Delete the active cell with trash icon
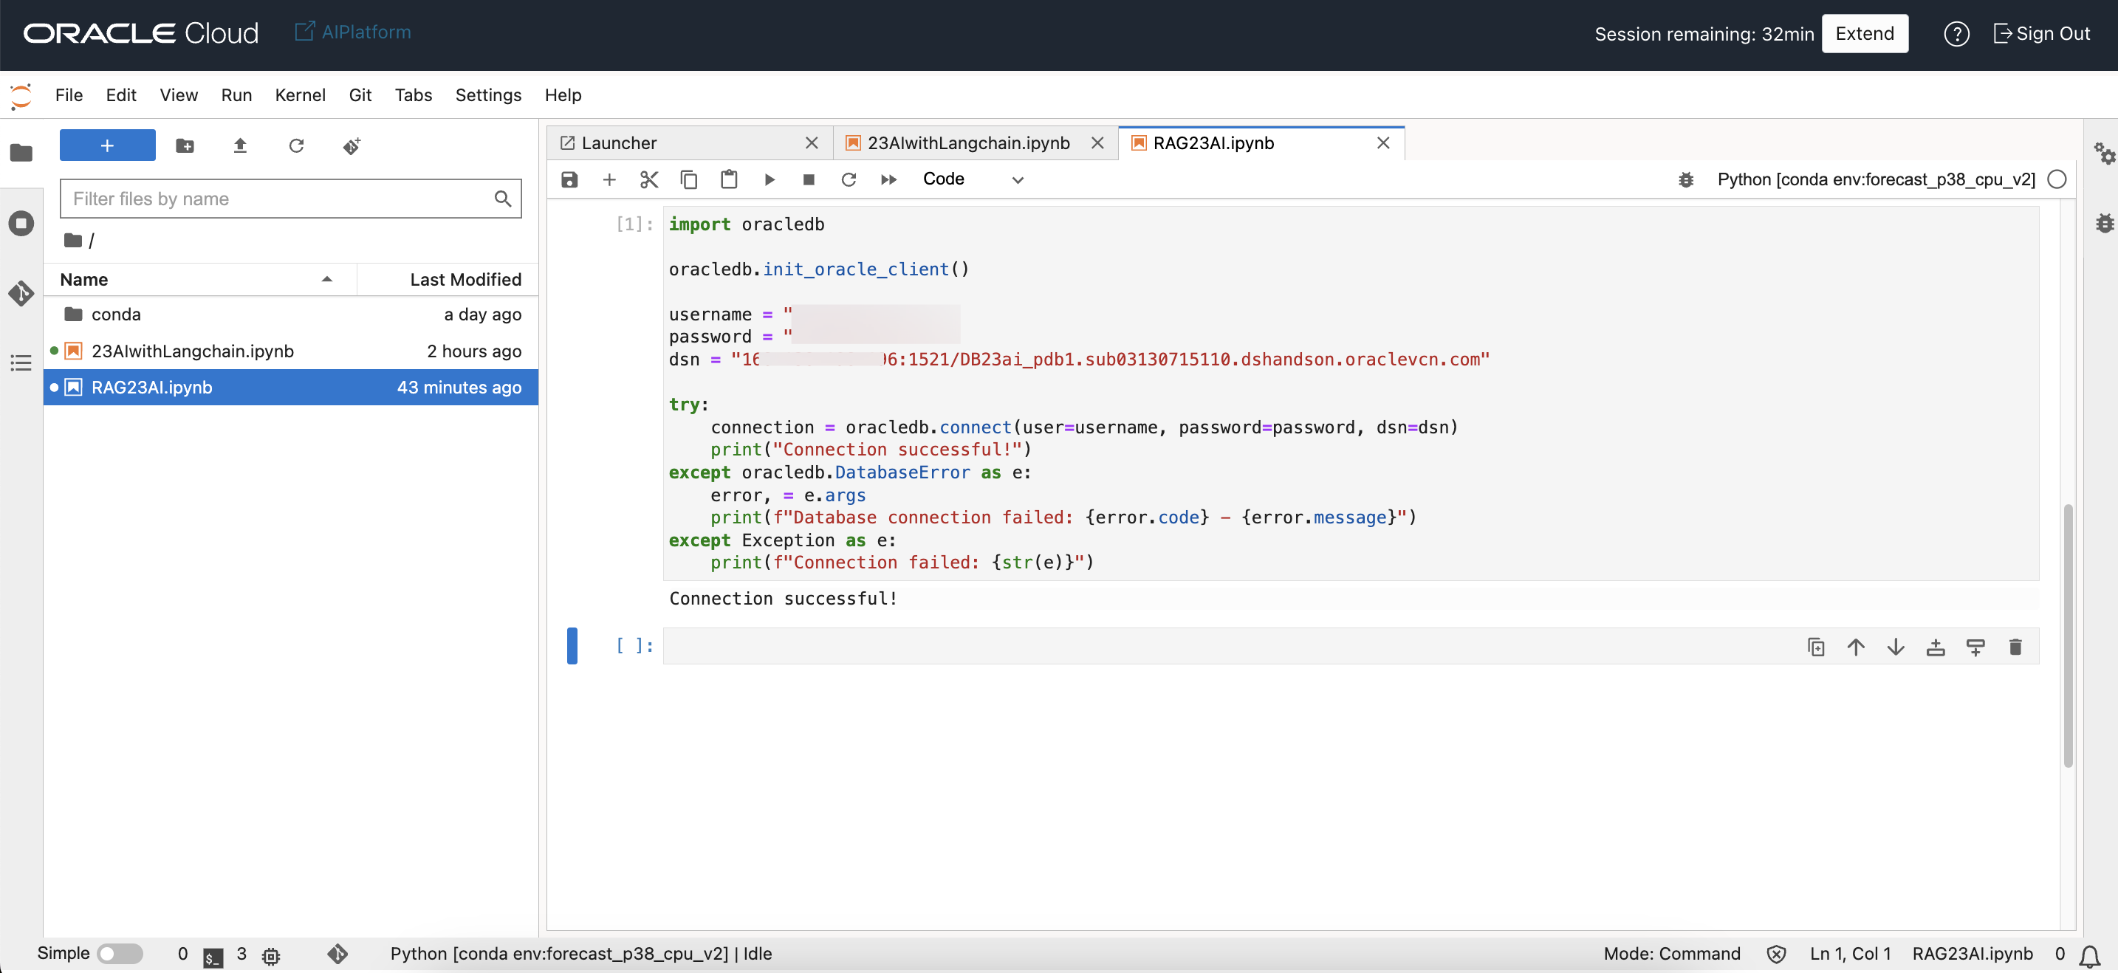The image size is (2118, 973). pyautogui.click(x=2015, y=647)
